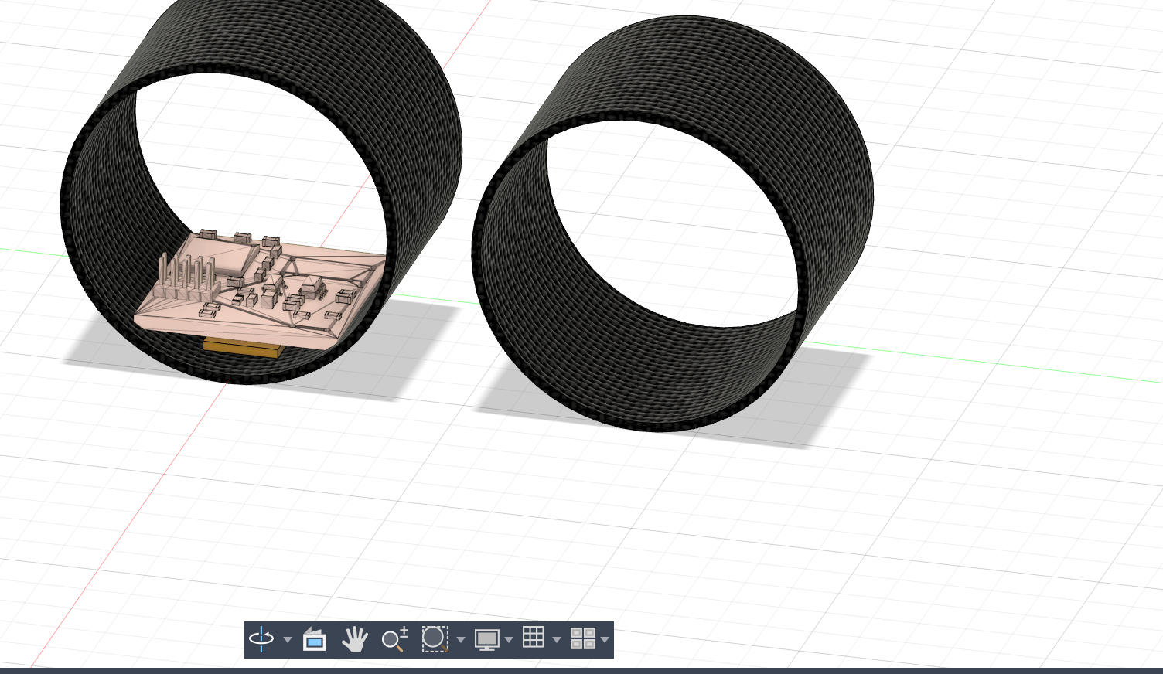Open Display Settings from the navigation bar

click(487, 639)
